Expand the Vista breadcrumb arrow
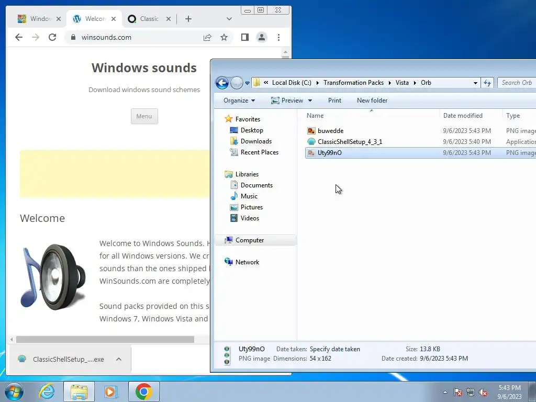Screen dimensions: 536x402 [x=415, y=83]
